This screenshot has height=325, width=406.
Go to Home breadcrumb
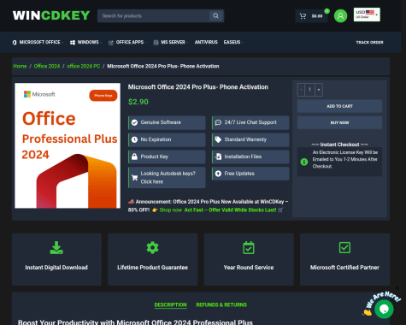pyautogui.click(x=20, y=66)
